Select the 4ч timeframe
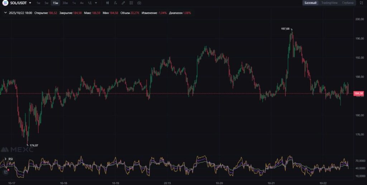Viewport: 367px width, 185px height. pyautogui.click(x=82, y=3)
